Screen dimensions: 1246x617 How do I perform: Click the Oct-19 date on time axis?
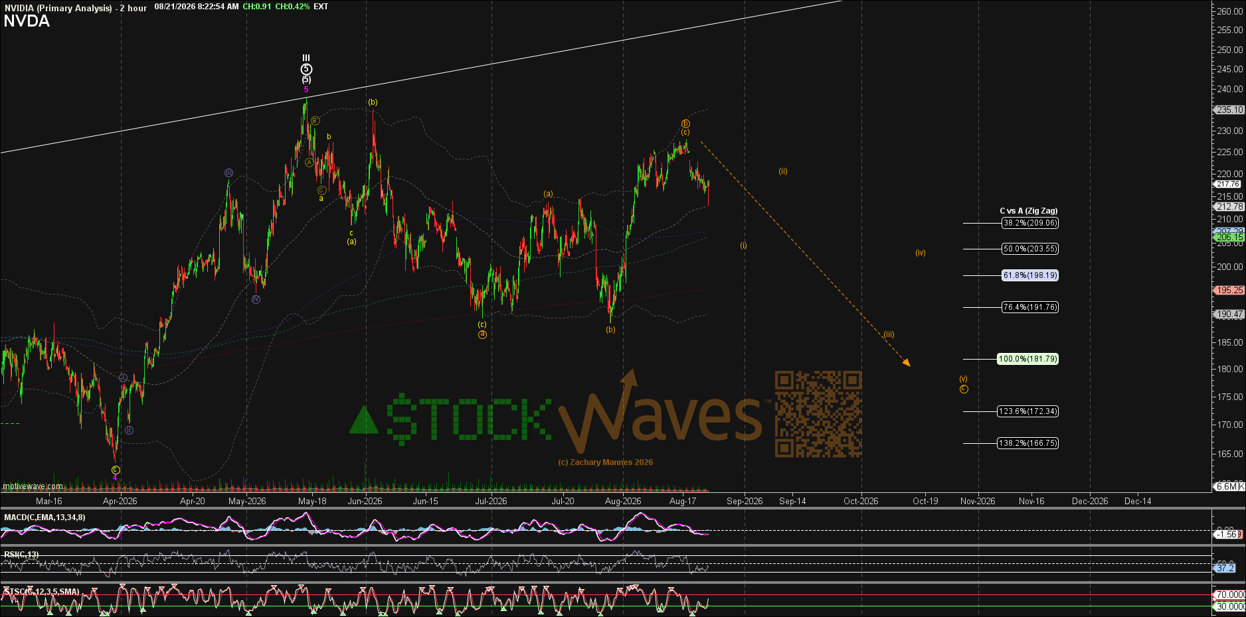[x=925, y=502]
